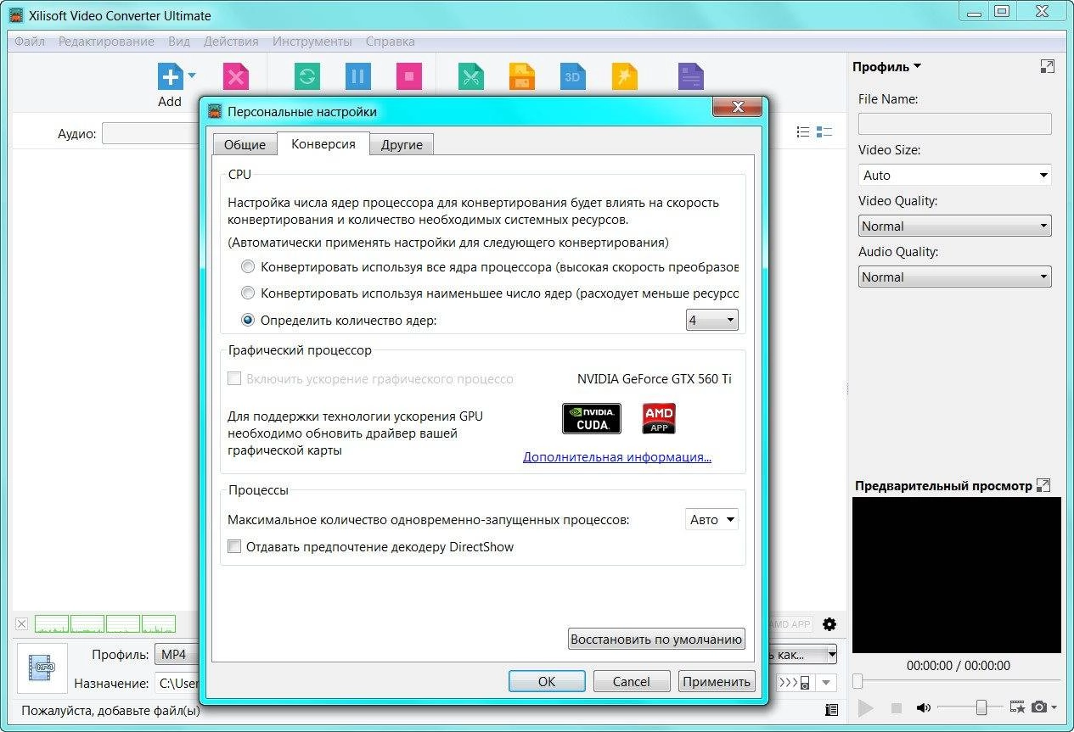
Task: Click the clip marker icon beside camera
Action: 1018,707
